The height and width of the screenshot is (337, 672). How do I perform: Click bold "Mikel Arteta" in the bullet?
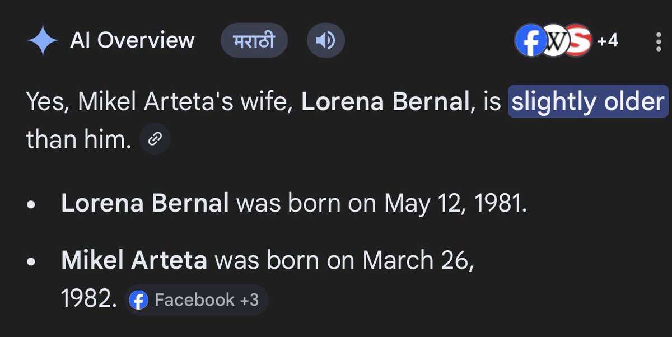click(134, 260)
